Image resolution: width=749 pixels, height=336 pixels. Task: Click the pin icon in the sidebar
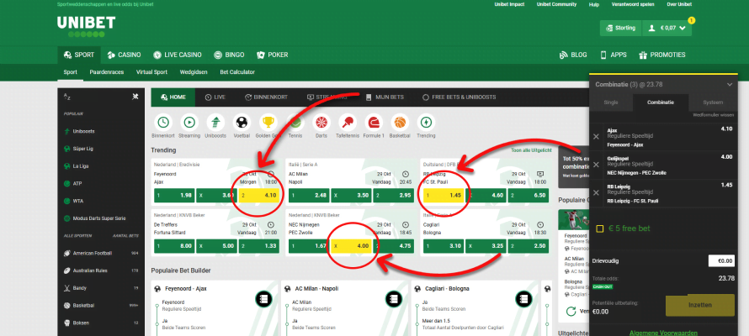(x=135, y=97)
